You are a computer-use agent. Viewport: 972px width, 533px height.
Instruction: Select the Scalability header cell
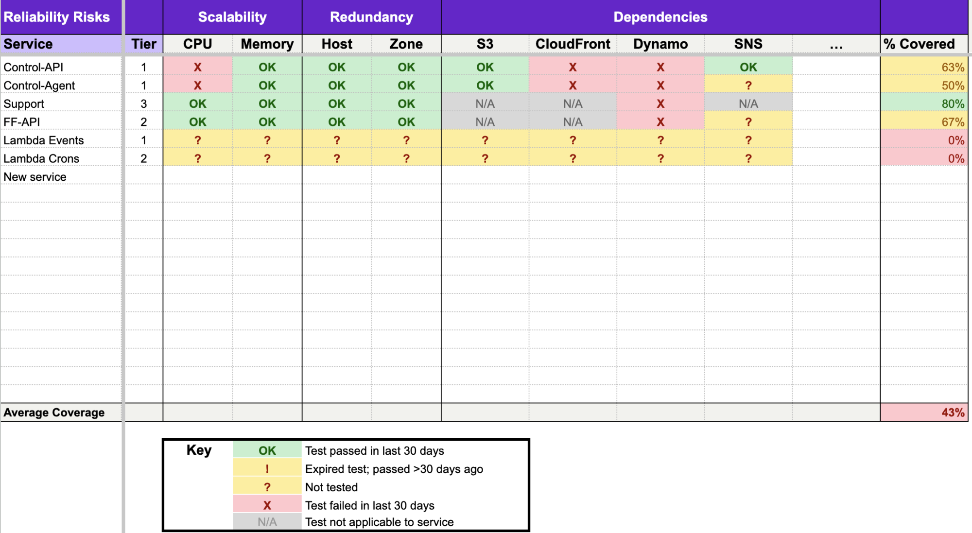[x=232, y=17]
